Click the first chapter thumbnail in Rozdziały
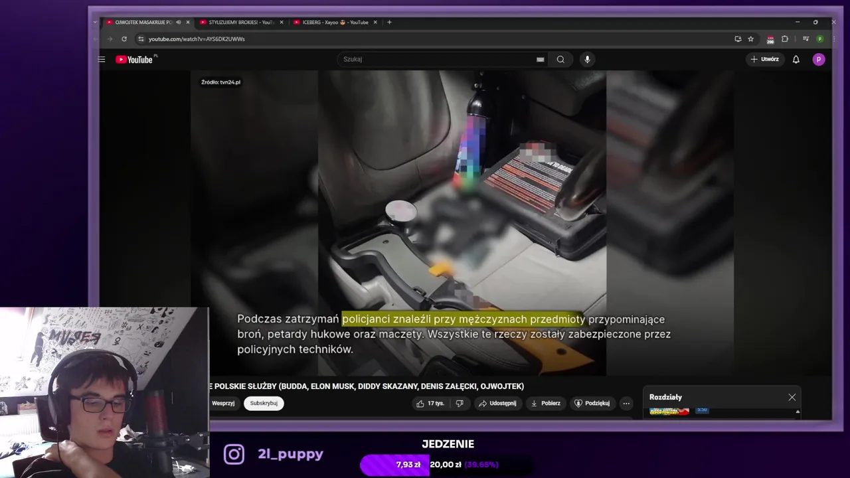 coord(669,411)
